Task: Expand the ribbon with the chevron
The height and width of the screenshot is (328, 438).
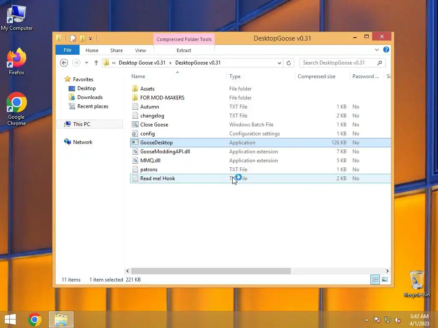Action: click(377, 50)
